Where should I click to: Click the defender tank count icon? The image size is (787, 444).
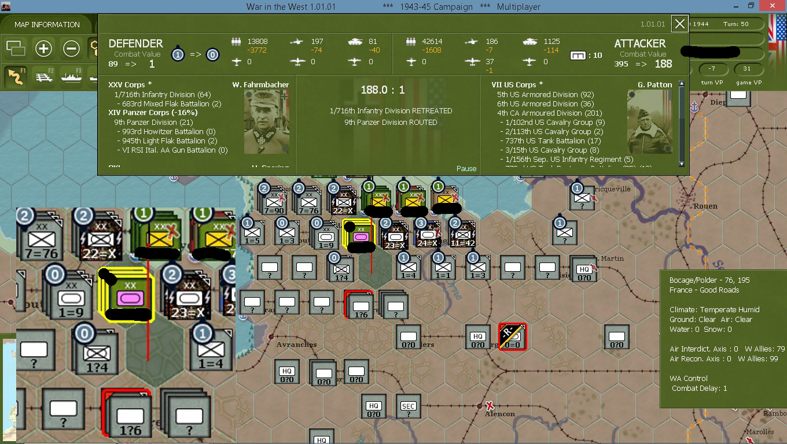tap(355, 42)
